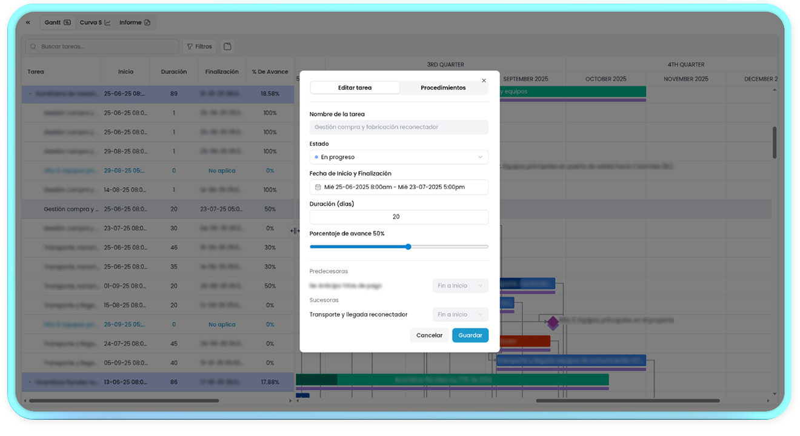Click the purple milestone diamond in Gantt chart
This screenshot has height=436, width=800.
(553, 322)
